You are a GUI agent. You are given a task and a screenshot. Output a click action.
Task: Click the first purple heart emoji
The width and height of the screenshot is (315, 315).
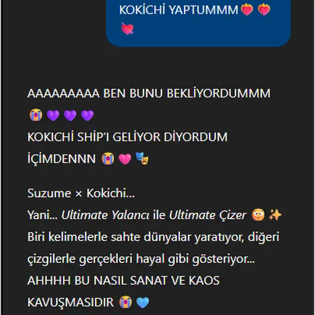coord(53,115)
